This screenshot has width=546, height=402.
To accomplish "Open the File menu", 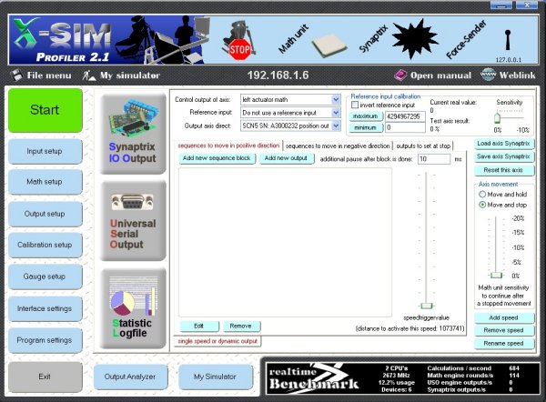I will (x=49, y=75).
